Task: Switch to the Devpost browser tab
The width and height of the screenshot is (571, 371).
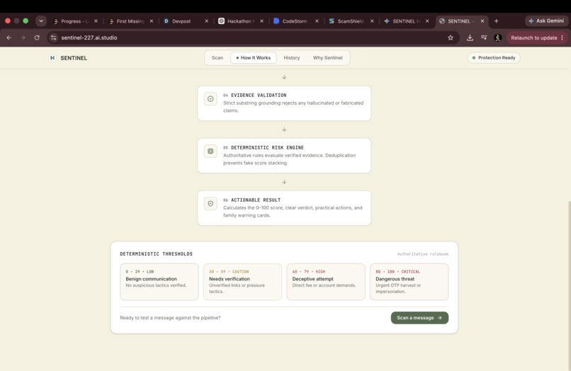Action: 181,21
